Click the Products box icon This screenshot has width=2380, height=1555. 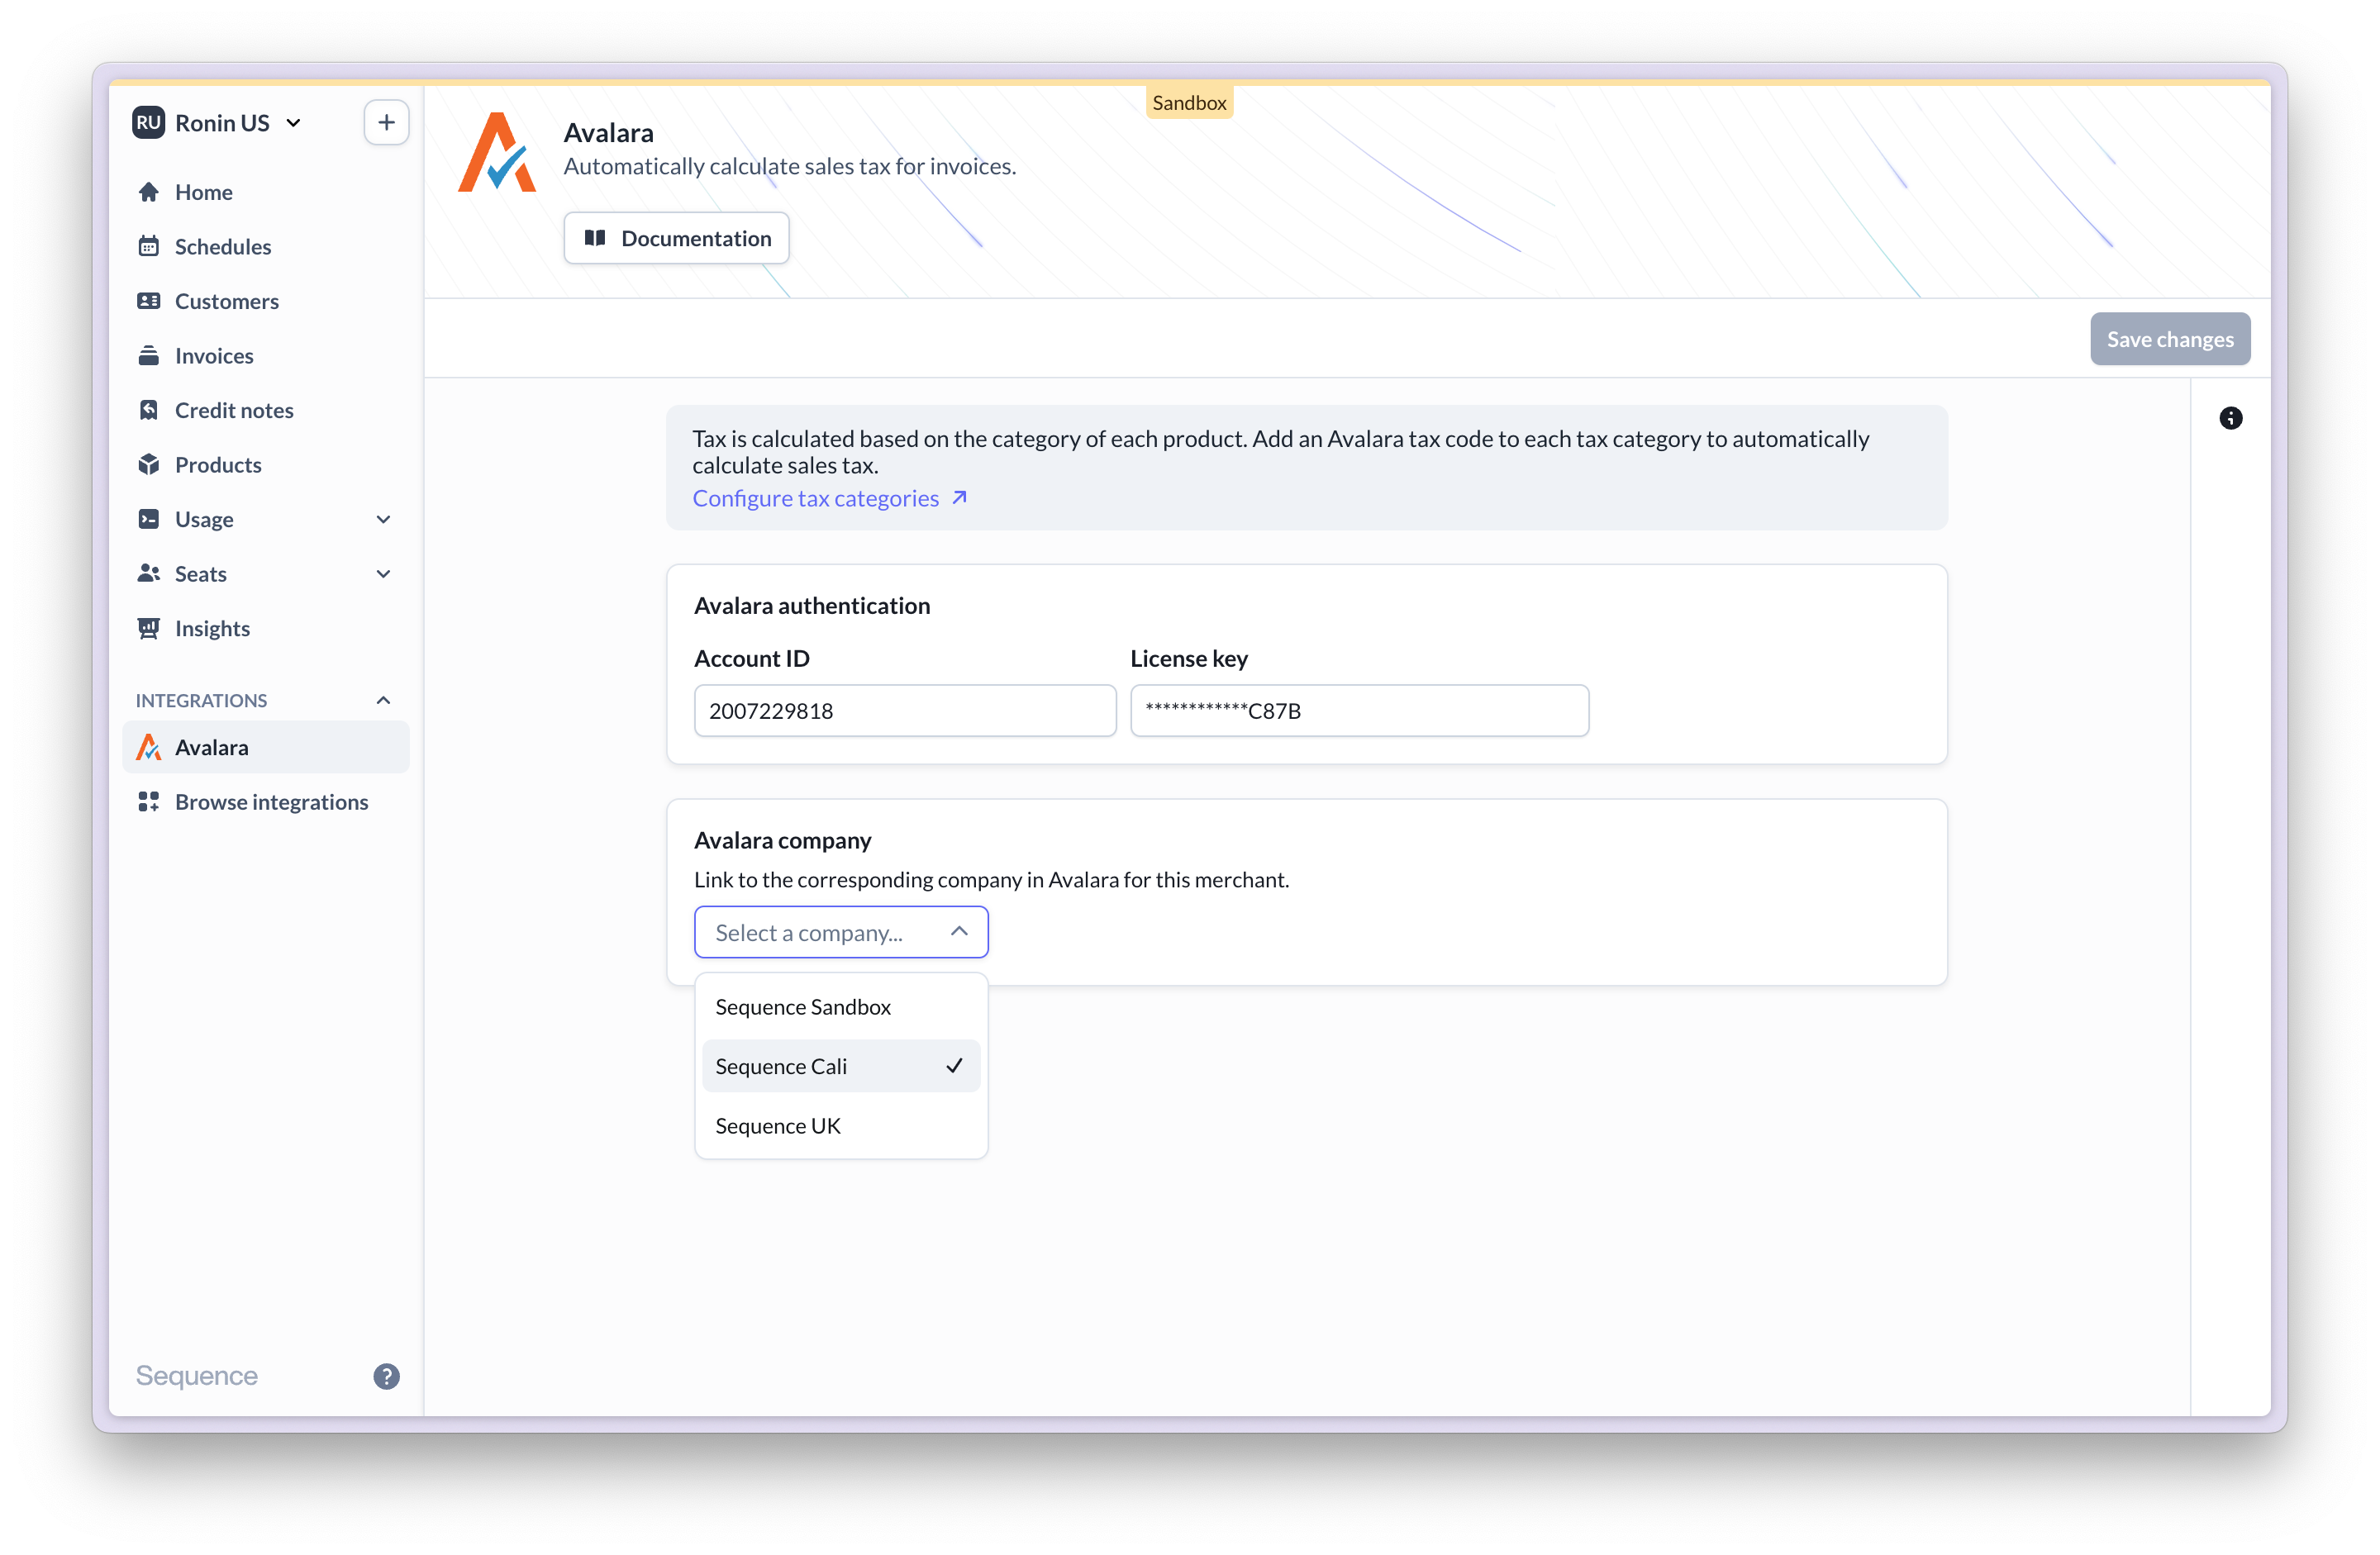pos(149,465)
